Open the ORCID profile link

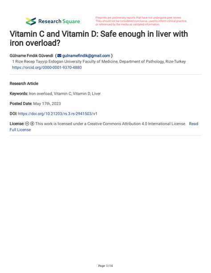47,67
